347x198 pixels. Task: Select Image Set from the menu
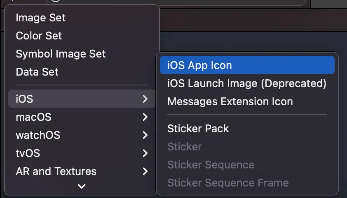point(40,18)
